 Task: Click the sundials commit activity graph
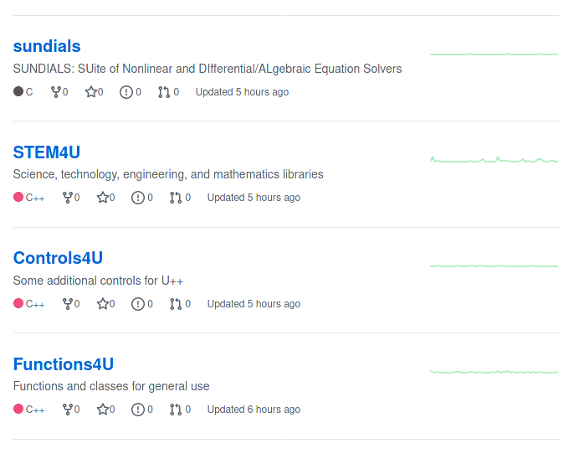coord(494,54)
